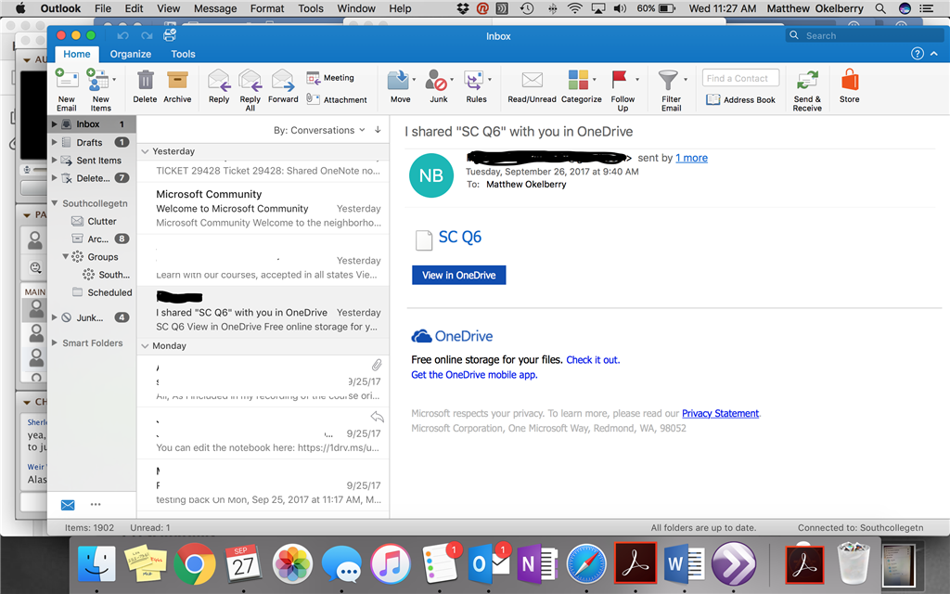Reverse sort order arrow in message list
Viewport: 950px width, 594px height.
coord(378,130)
